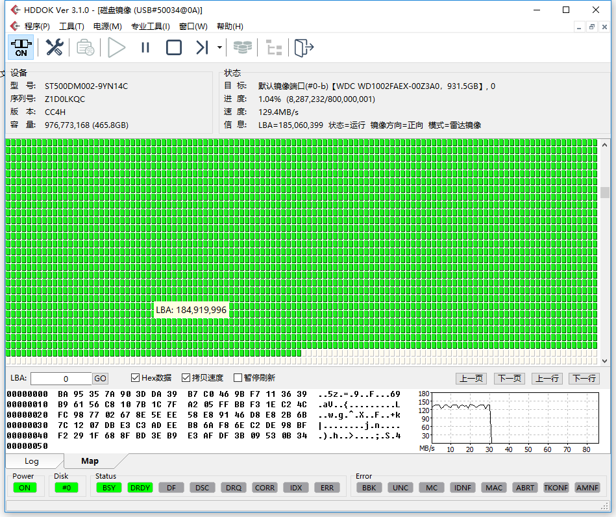The image size is (616, 517).
Task: Click the DRDY status indicator
Action: 140,488
